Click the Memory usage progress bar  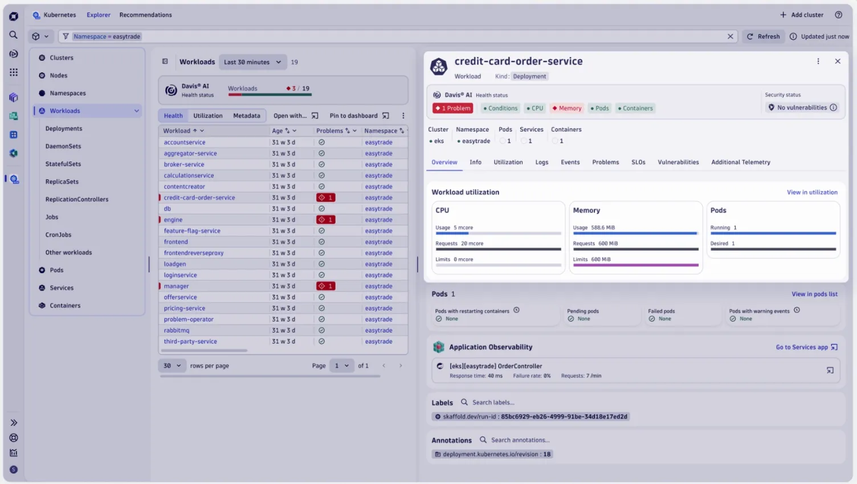tap(635, 233)
